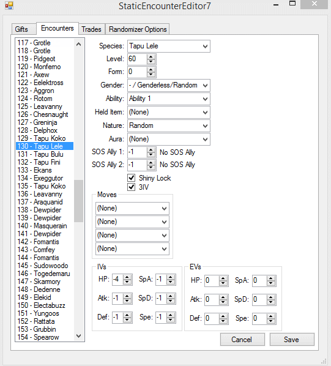
Task: Select 127 - Greninja in the list
Action: (x=45, y=122)
